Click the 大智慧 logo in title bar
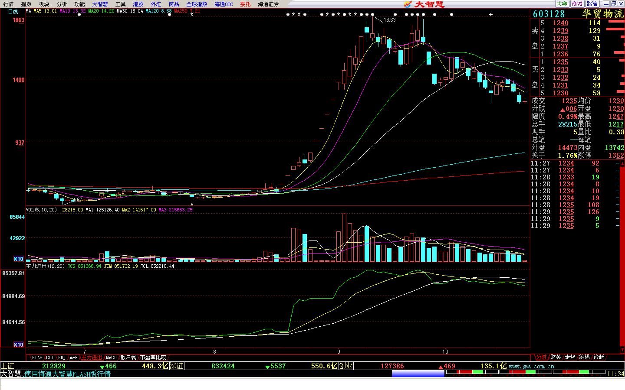This screenshot has height=390, width=625. 424,4
